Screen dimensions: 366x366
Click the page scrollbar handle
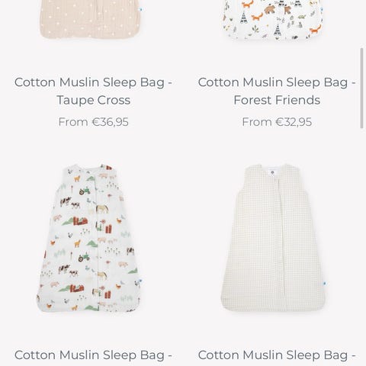pyautogui.click(x=361, y=88)
